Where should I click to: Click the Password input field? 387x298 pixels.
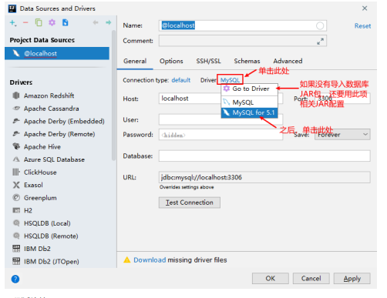point(220,135)
